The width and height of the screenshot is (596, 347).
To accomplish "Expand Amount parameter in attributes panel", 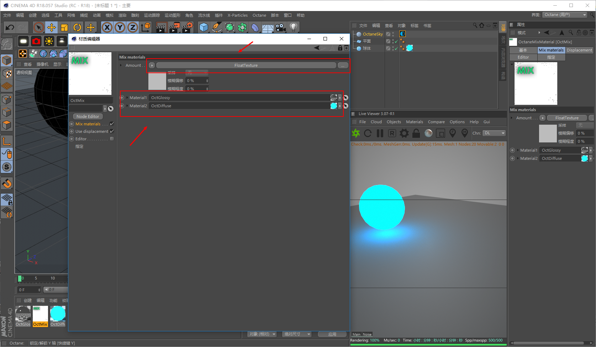I will [x=512, y=118].
